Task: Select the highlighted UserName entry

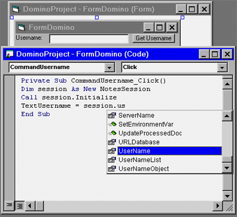Action: pos(169,151)
